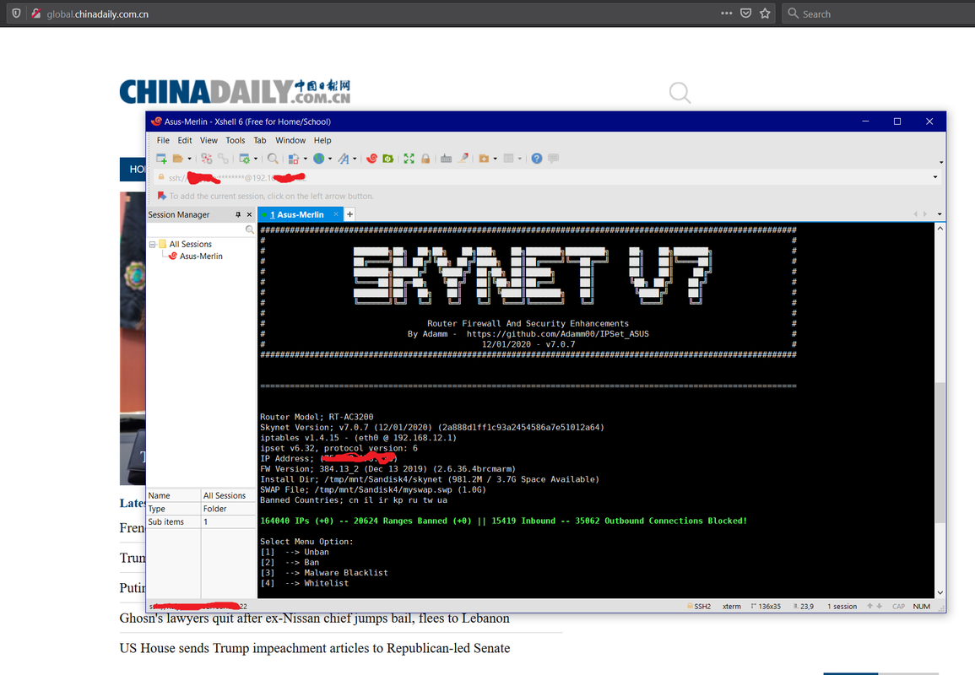The width and height of the screenshot is (975, 675).
Task: Expand the font tool dropdown arrow
Action: pos(355,159)
